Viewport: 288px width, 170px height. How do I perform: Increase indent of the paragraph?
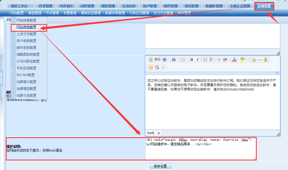pos(225,60)
